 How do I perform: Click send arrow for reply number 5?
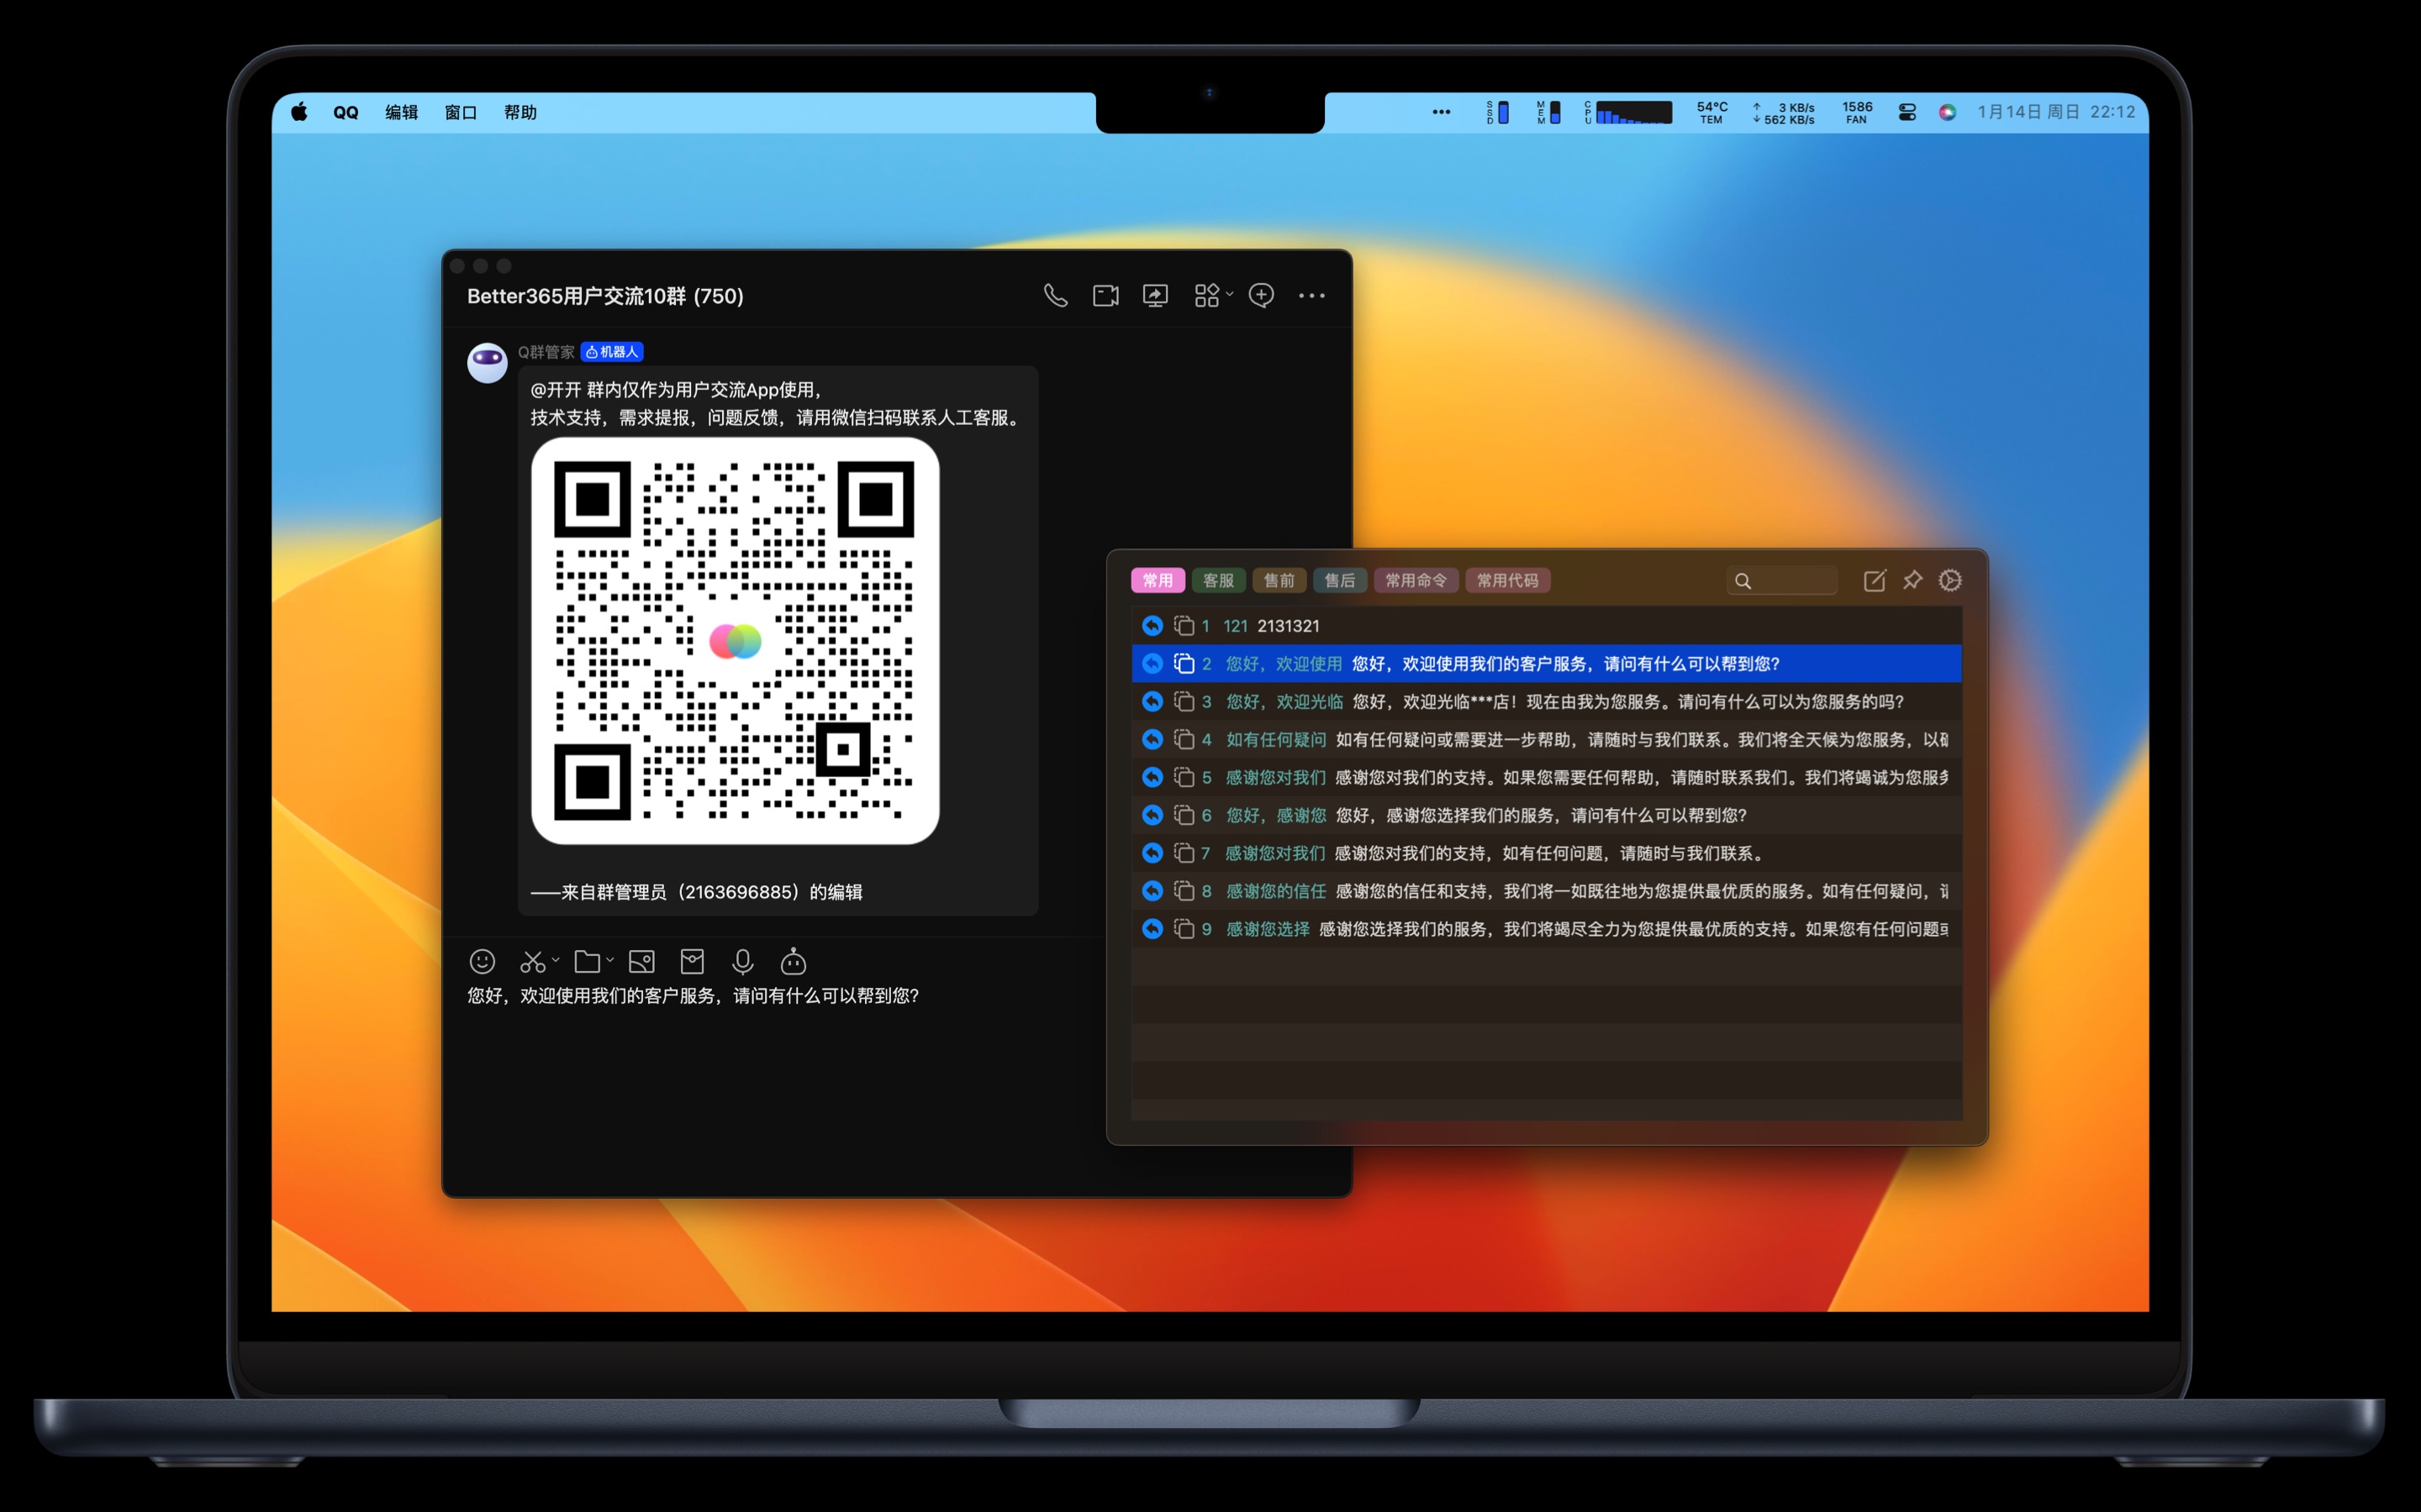[1152, 777]
